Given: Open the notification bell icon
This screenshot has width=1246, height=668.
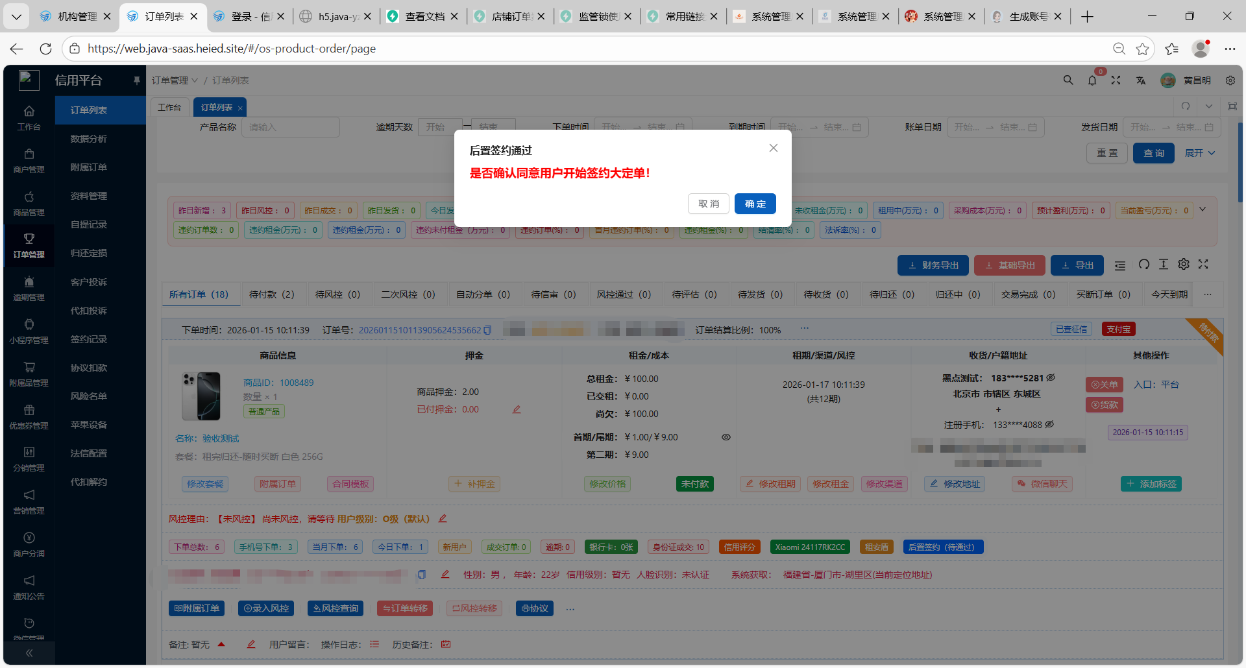Looking at the screenshot, I should pyautogui.click(x=1092, y=80).
